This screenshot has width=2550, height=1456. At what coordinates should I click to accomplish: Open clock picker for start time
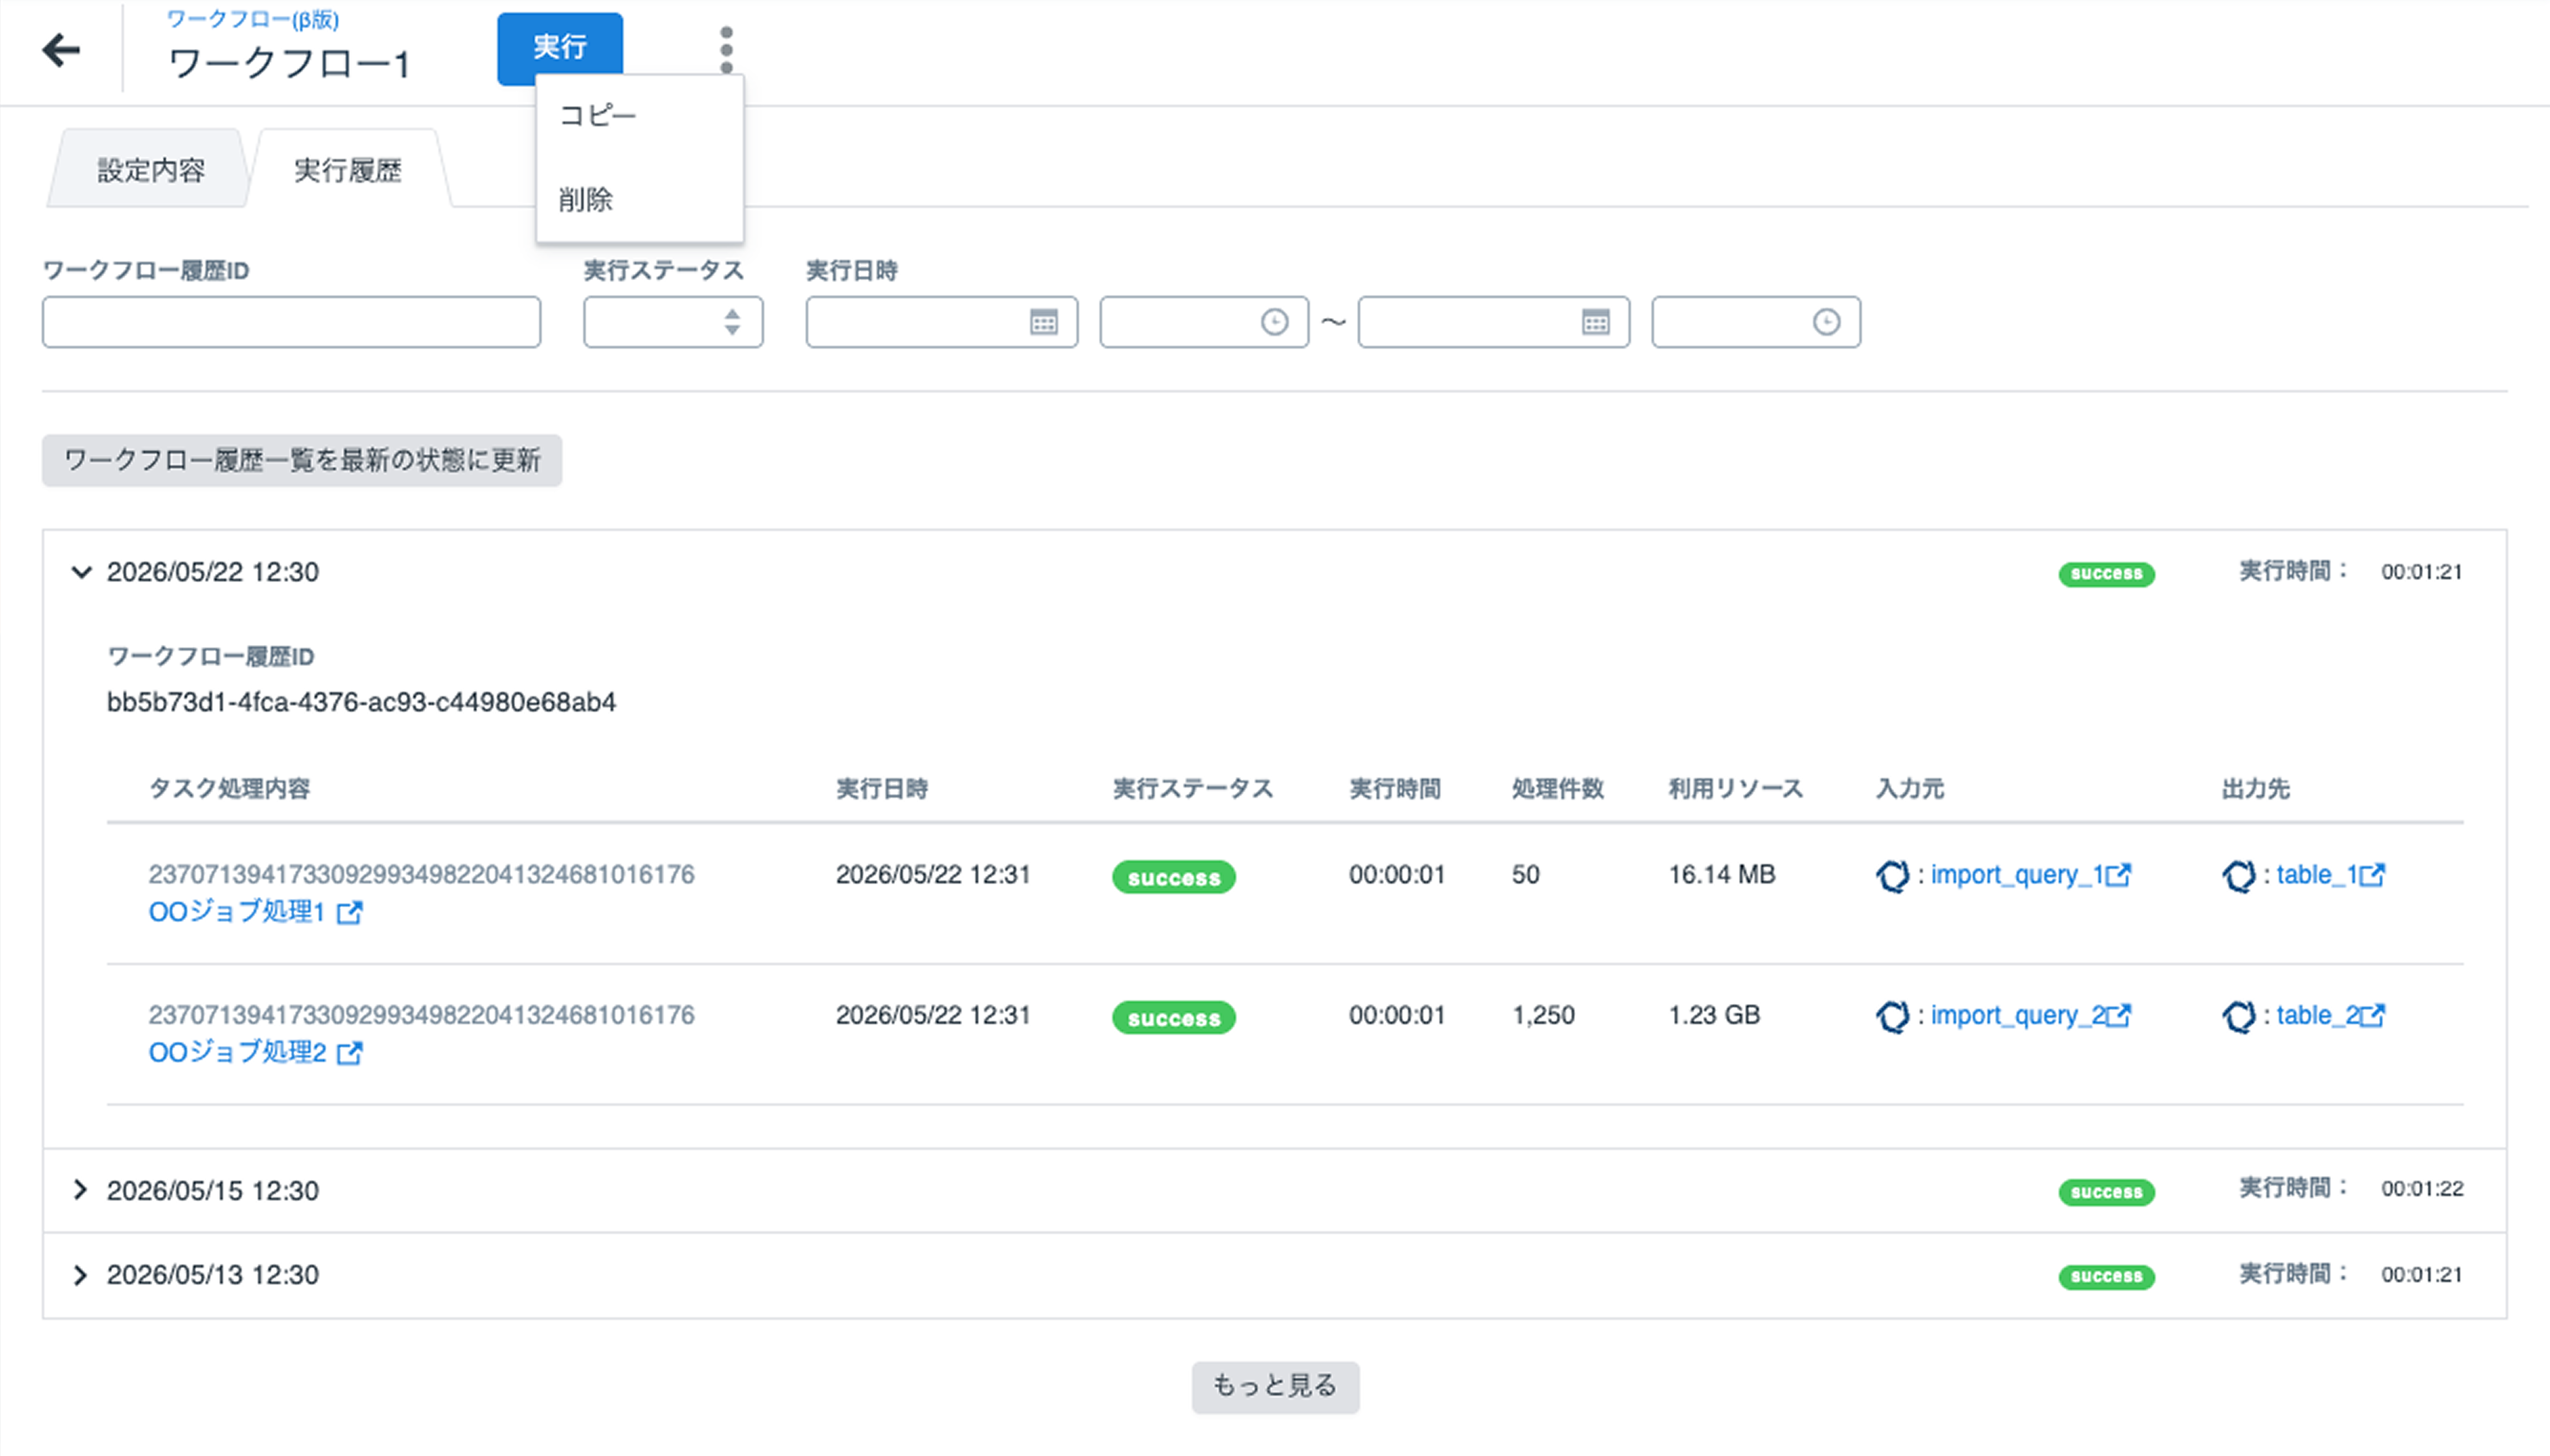(x=1274, y=322)
